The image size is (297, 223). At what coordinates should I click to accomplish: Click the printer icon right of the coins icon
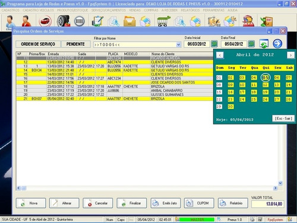tap(230, 21)
